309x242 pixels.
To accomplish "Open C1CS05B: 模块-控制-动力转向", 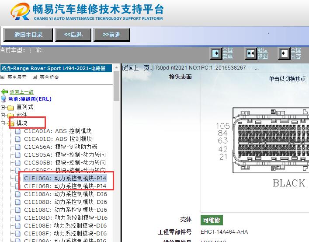I will [65, 163].
